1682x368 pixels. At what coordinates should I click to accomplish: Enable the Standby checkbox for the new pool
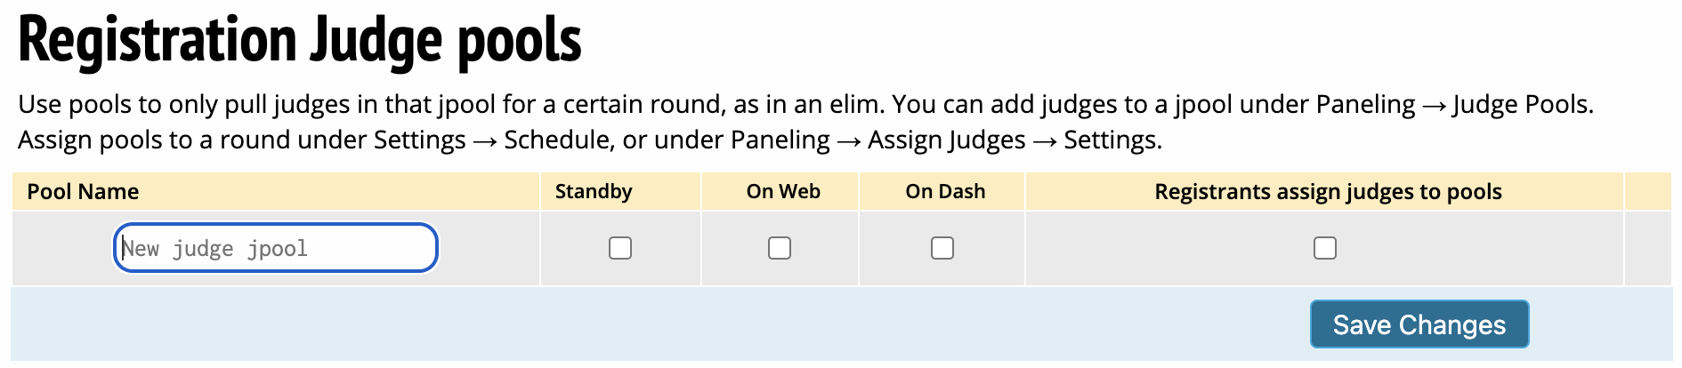pos(620,248)
